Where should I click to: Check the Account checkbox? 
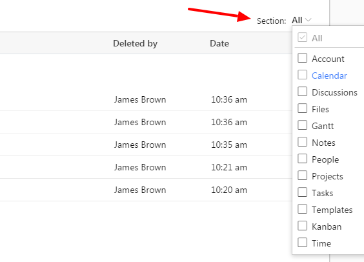[302, 58]
